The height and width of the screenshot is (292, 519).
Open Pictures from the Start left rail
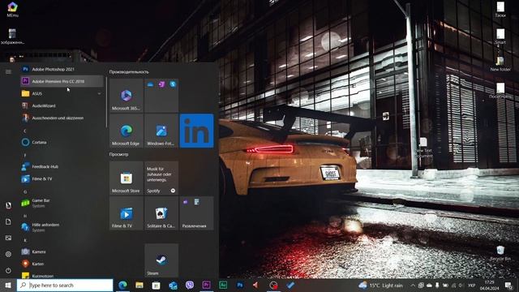click(x=8, y=238)
